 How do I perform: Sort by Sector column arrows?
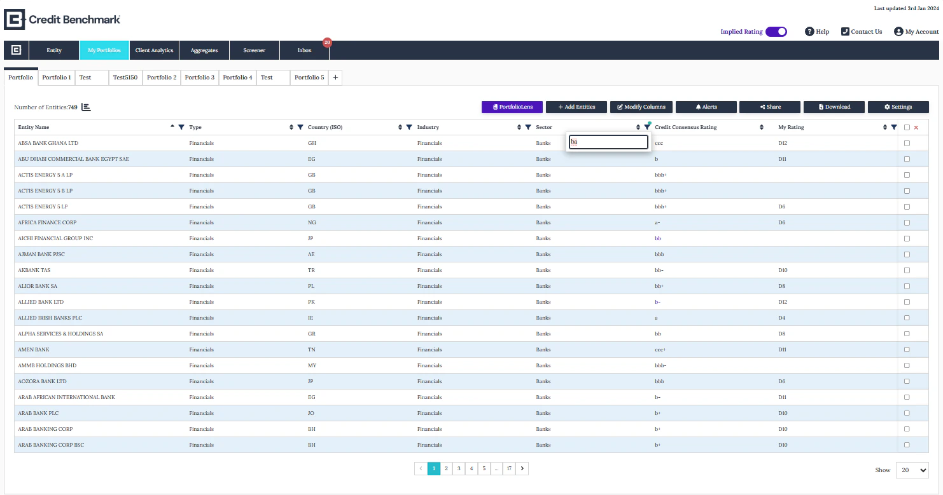pyautogui.click(x=638, y=127)
